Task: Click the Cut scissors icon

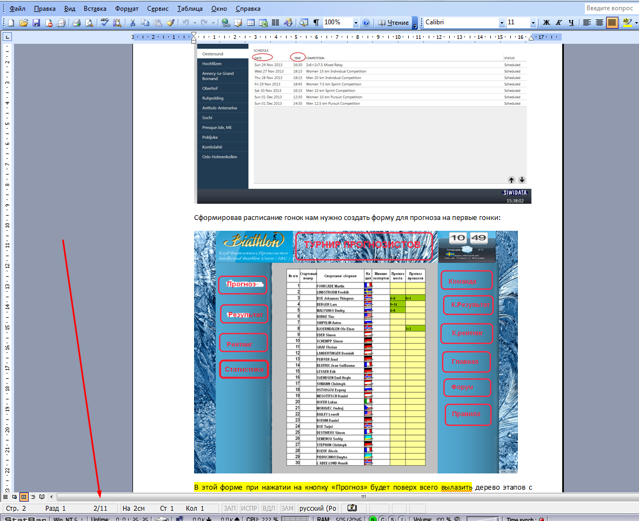Action: pyautogui.click(x=132, y=23)
